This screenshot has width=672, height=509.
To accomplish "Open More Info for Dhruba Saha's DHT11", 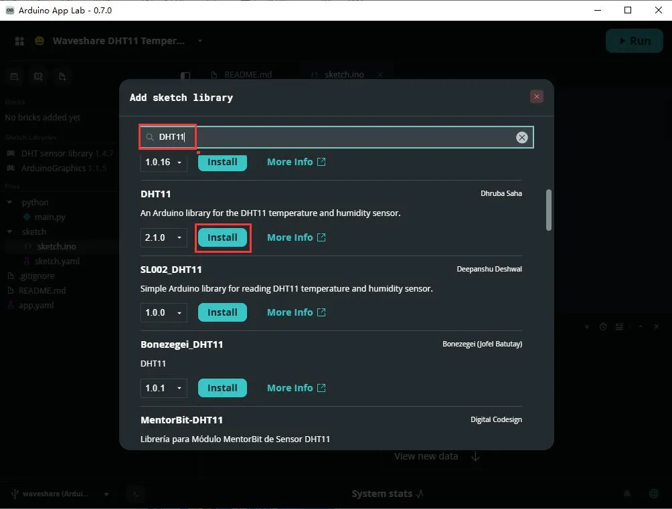I will pos(296,237).
